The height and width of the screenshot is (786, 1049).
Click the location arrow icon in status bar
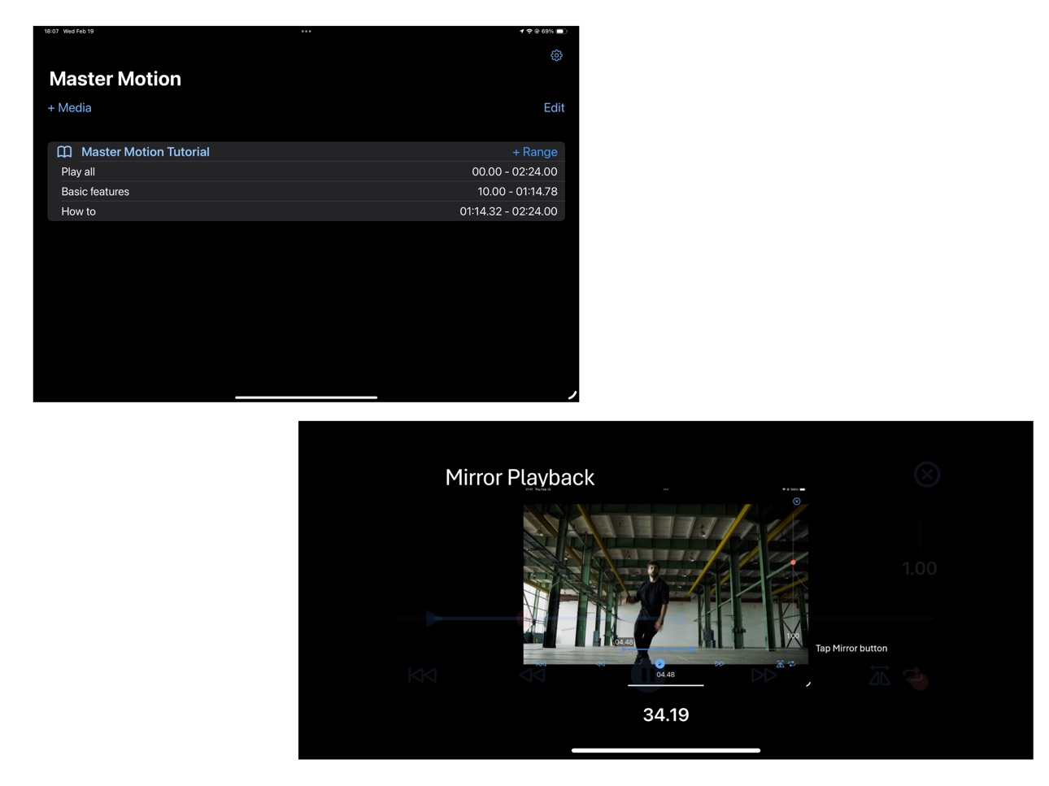[521, 31]
